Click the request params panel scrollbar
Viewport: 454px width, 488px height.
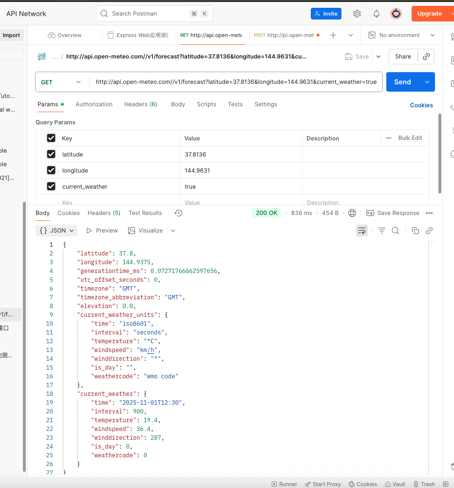pos(440,154)
